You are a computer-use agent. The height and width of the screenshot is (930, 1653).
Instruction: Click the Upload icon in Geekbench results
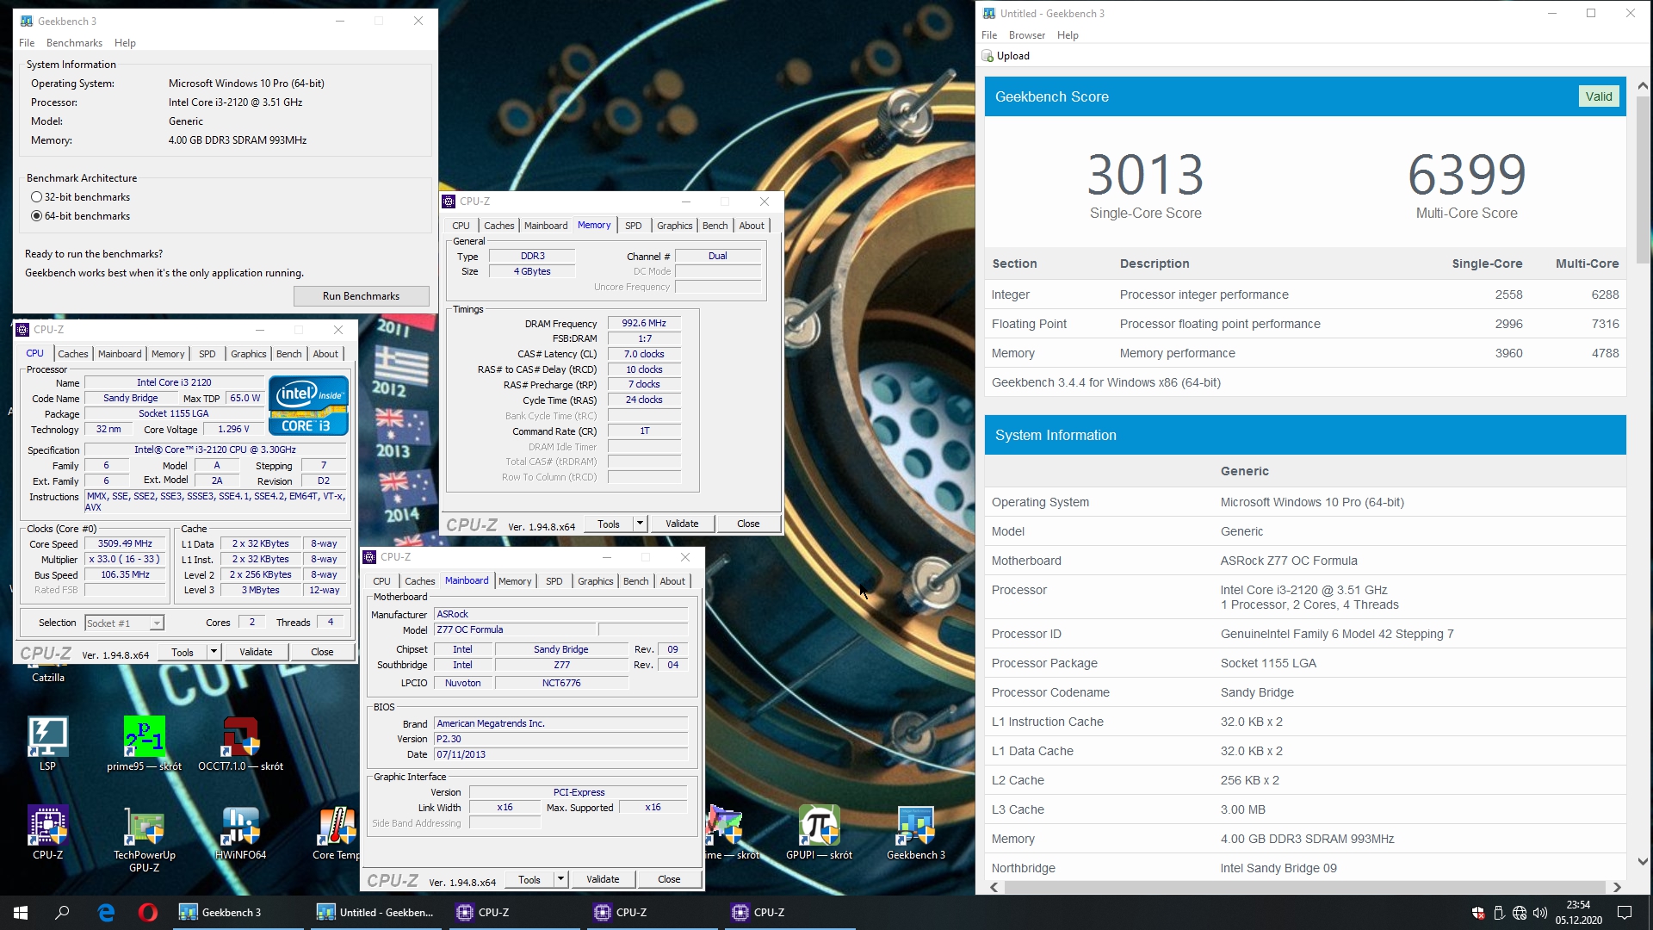tap(987, 56)
